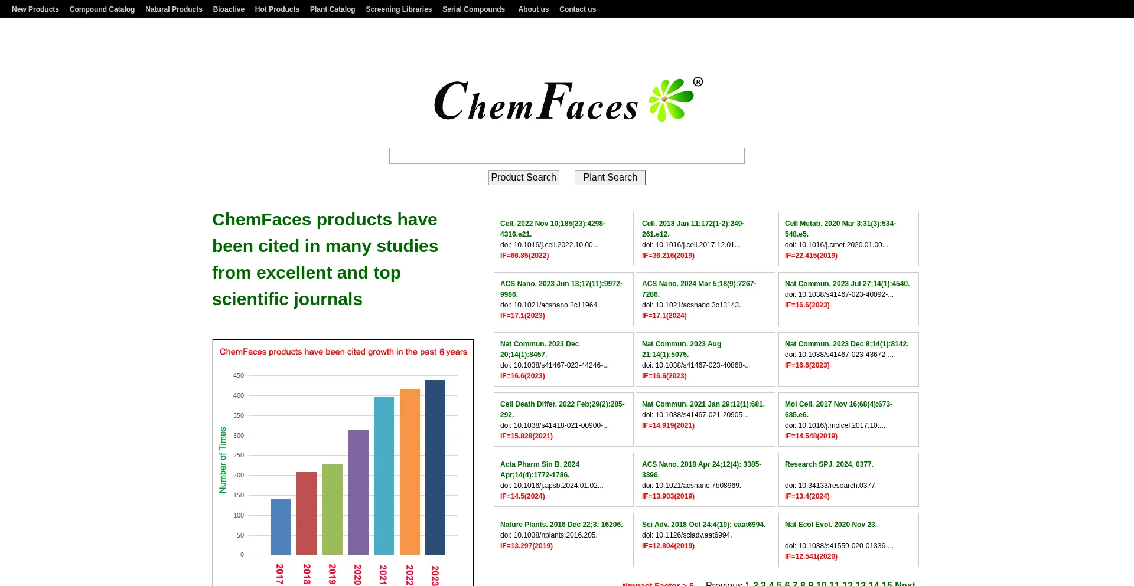Go to pagination page 5

pyautogui.click(x=779, y=584)
